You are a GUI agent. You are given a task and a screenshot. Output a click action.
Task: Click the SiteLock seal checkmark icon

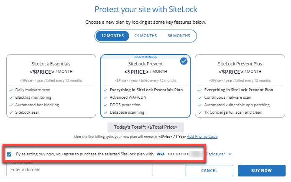(10, 112)
